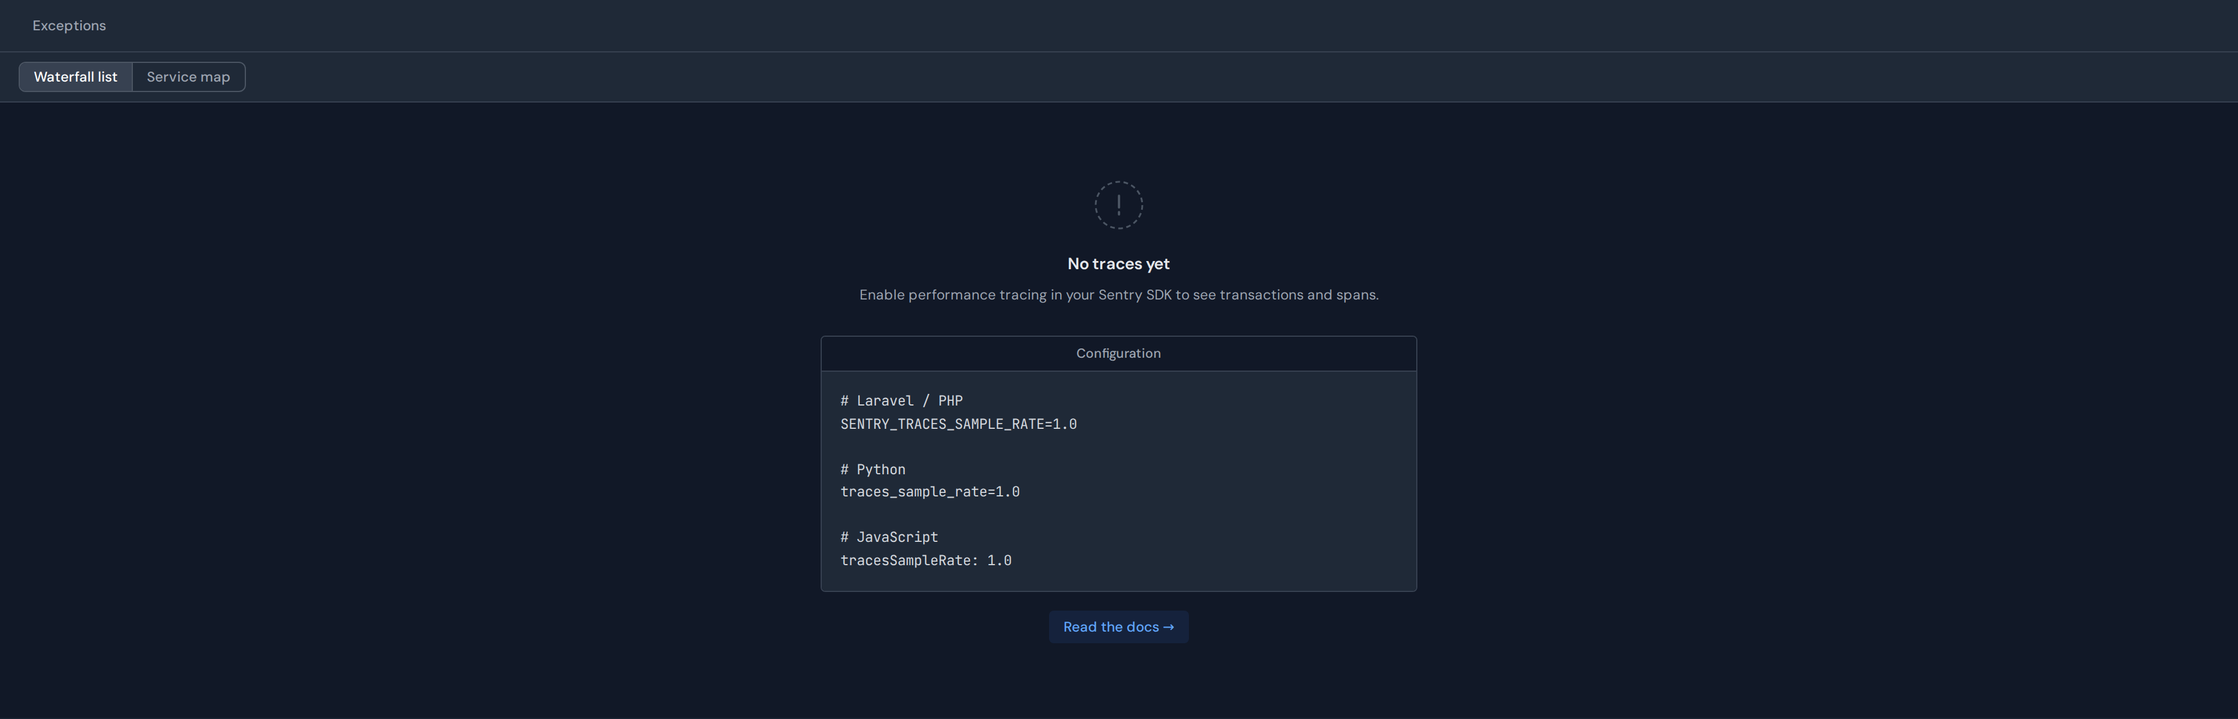Click the 1.0 value after tracesSampleRate
The image size is (2238, 719).
coord(999,561)
